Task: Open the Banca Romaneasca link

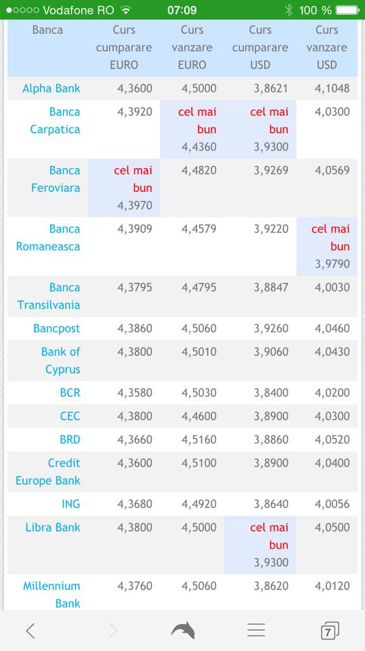Action: [x=48, y=237]
